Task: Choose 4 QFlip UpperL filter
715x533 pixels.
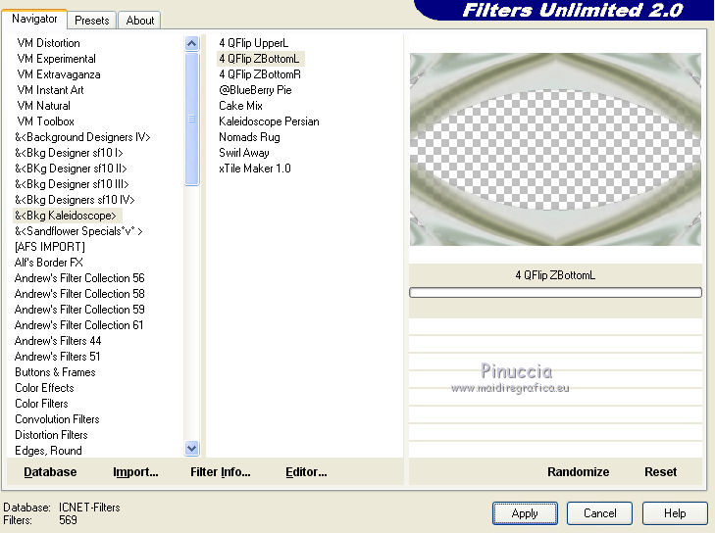Action: click(253, 43)
